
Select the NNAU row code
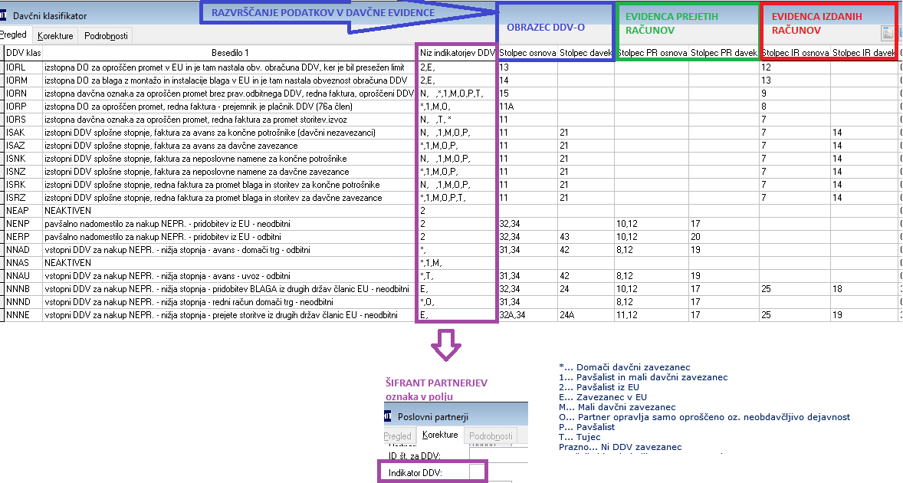point(18,276)
